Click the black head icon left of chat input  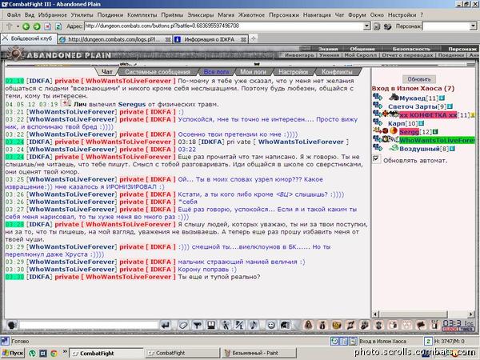[12, 325]
